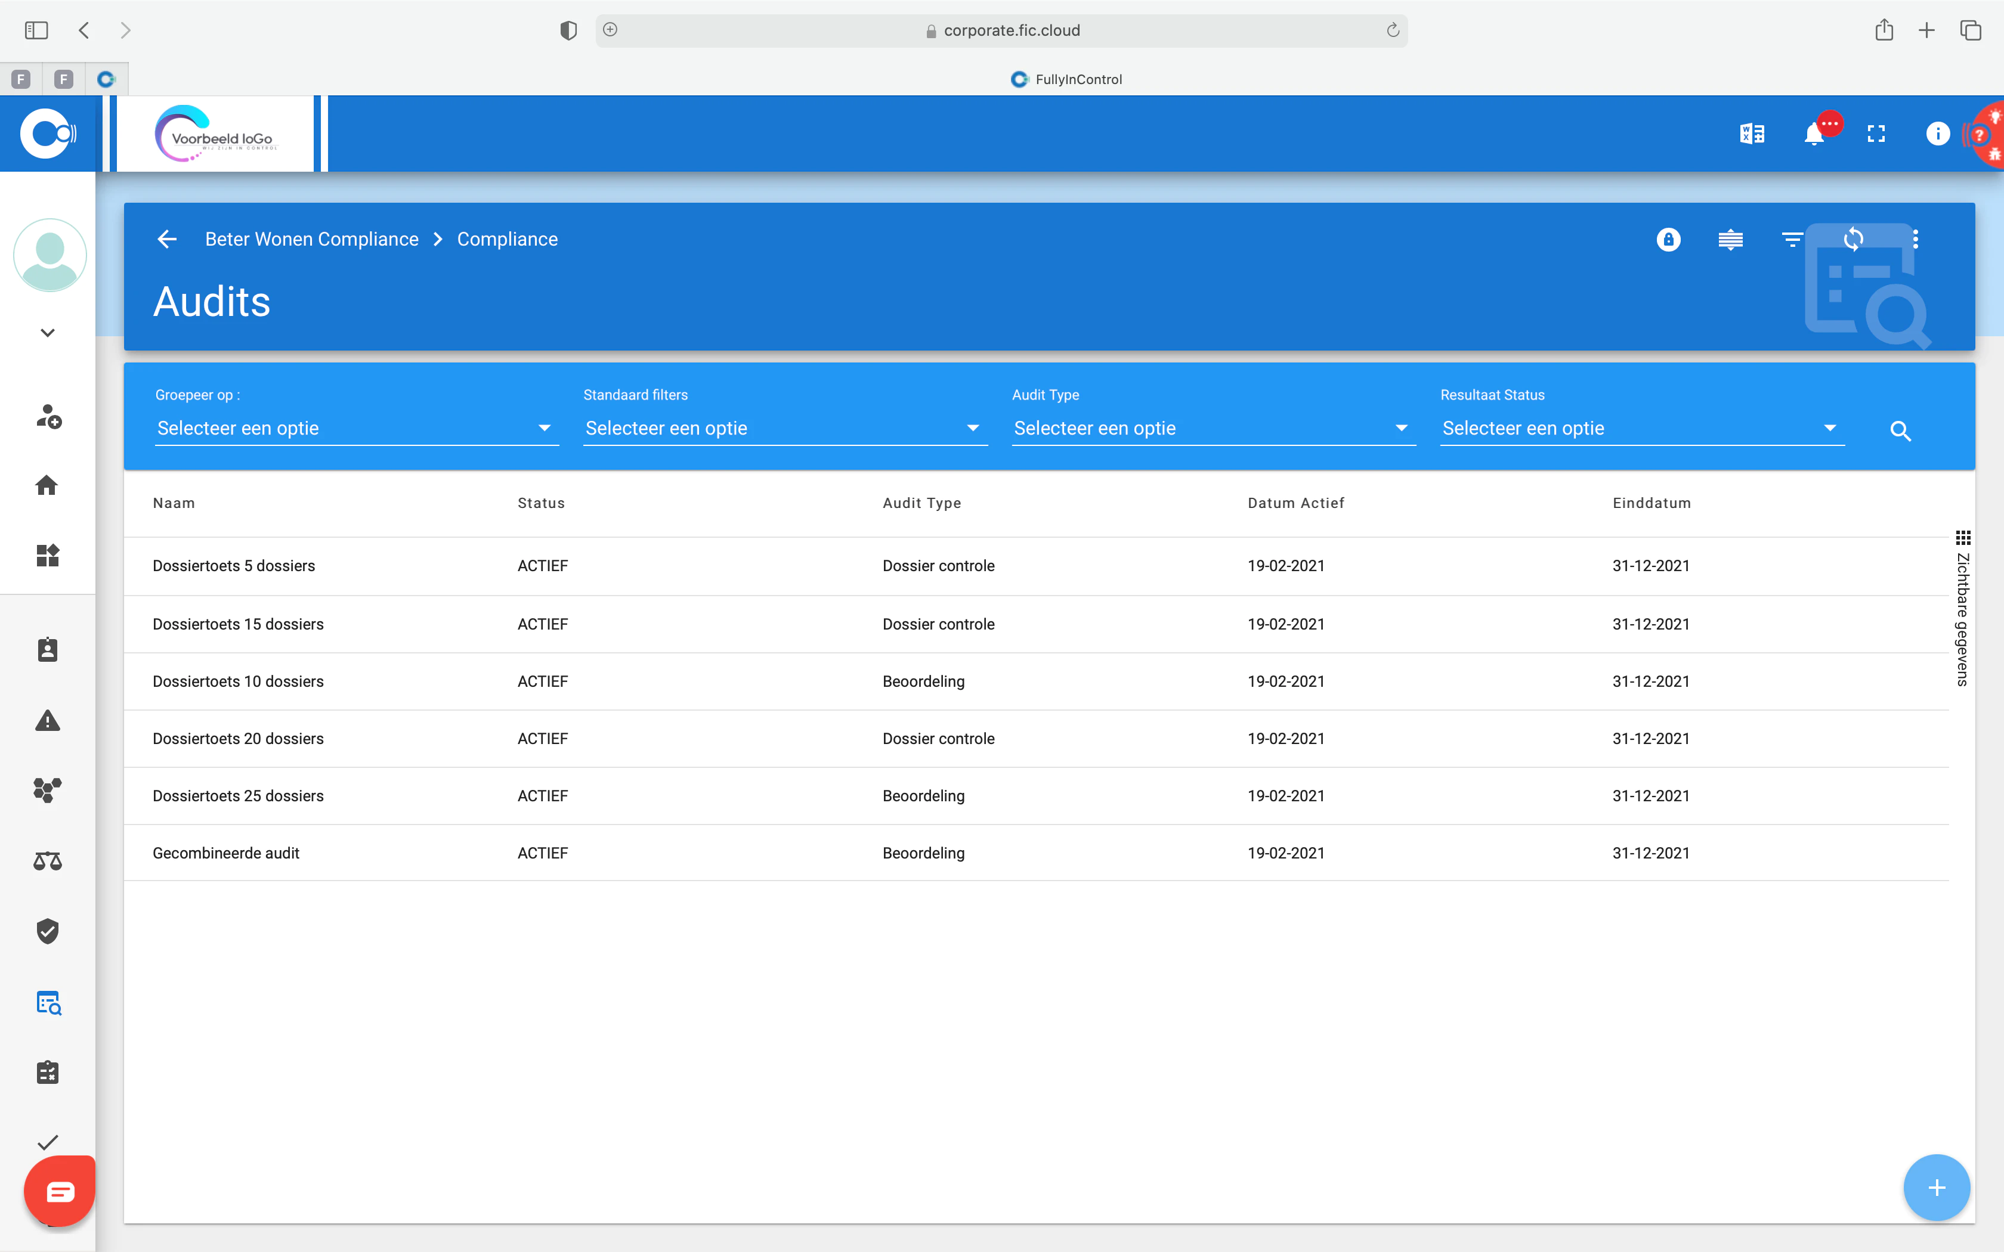Image resolution: width=2004 pixels, height=1252 pixels.
Task: Open the home icon in left sidebar
Action: pyautogui.click(x=47, y=485)
